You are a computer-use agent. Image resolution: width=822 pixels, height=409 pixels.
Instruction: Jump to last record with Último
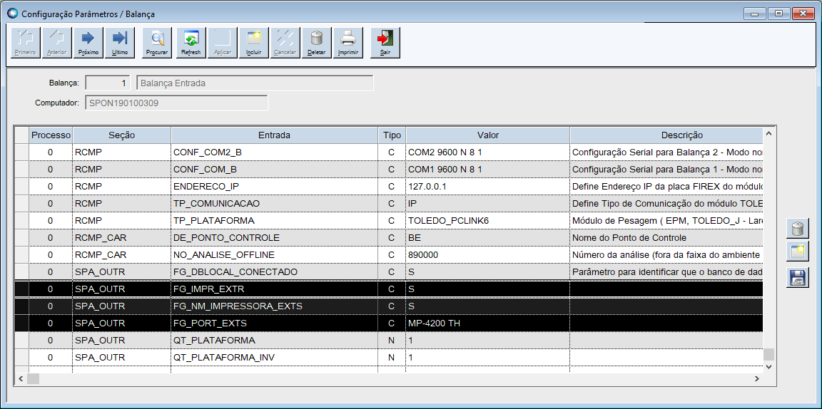[120, 43]
